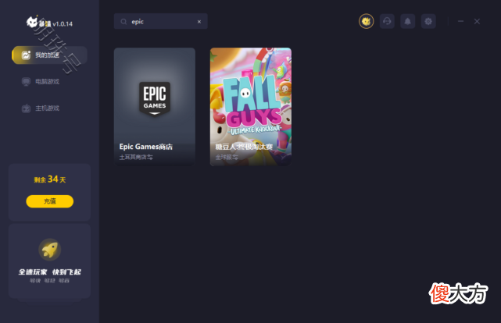Open the notifications bell icon

[x=408, y=21]
